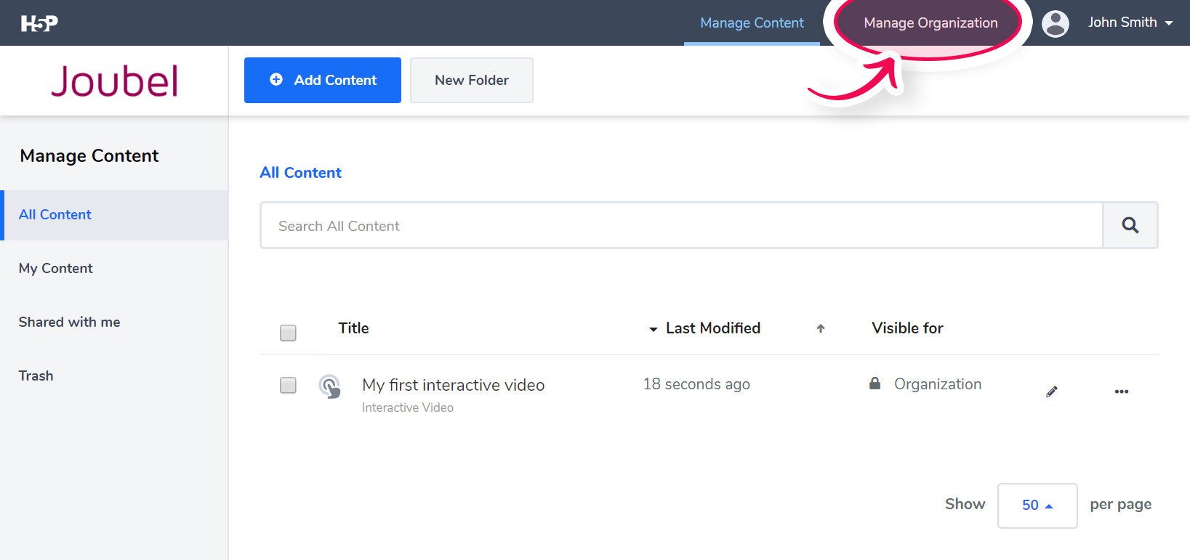Viewport: 1190px width, 560px height.
Task: Sort by Last Modified column header
Action: [712, 328]
